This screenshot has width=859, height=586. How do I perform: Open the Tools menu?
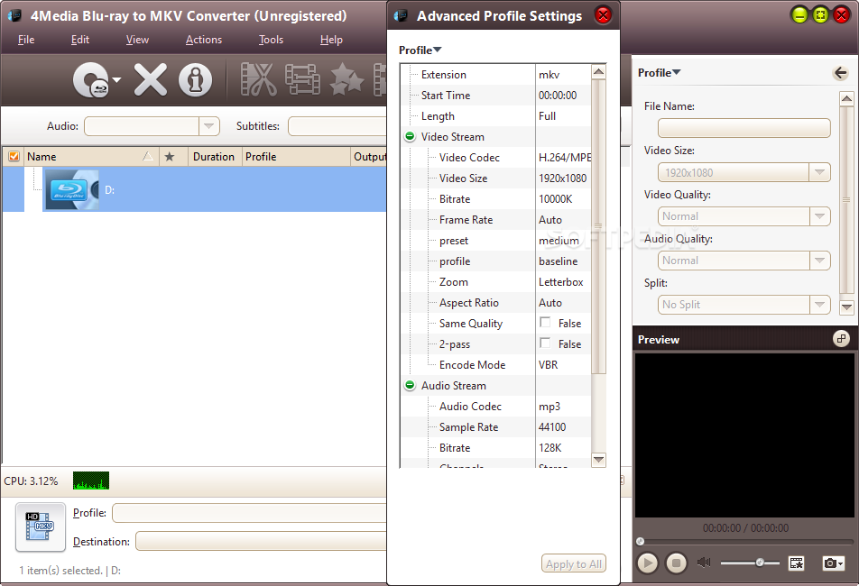(271, 40)
